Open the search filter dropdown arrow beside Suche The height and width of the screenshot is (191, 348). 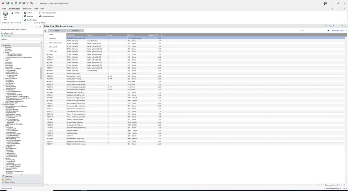click(x=329, y=31)
